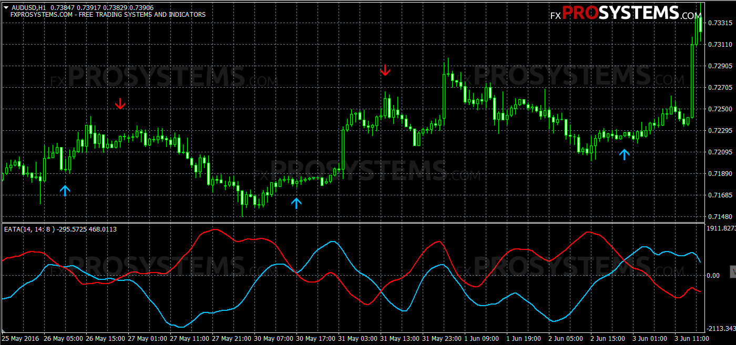
Task: Click the red down arrow above 26 May 15:00
Action: coord(120,103)
